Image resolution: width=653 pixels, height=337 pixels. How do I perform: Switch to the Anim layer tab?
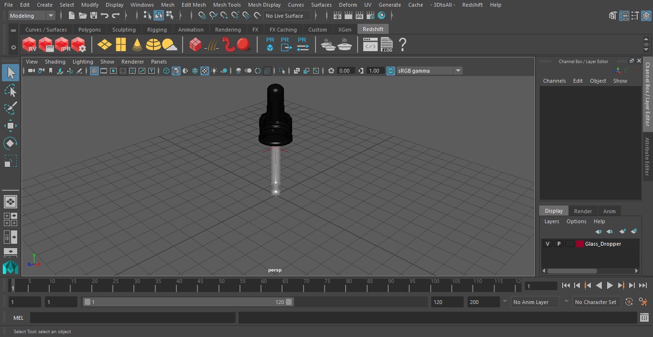pyautogui.click(x=609, y=211)
